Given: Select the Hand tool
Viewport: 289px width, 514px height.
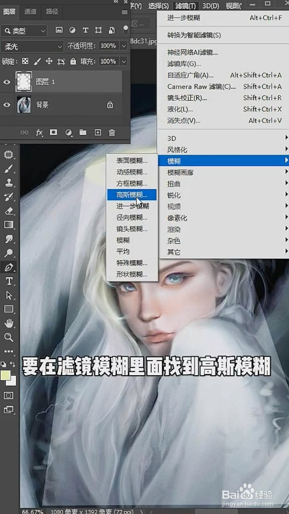Looking at the screenshot, I should click(x=9, y=323).
